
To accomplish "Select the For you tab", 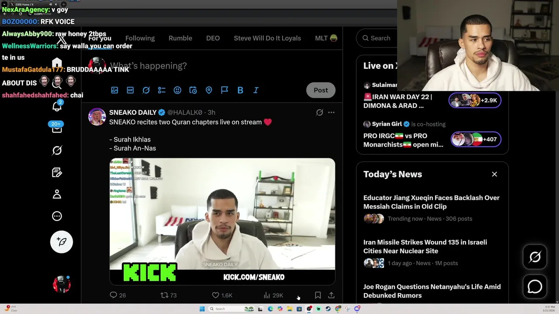I will coord(100,38).
